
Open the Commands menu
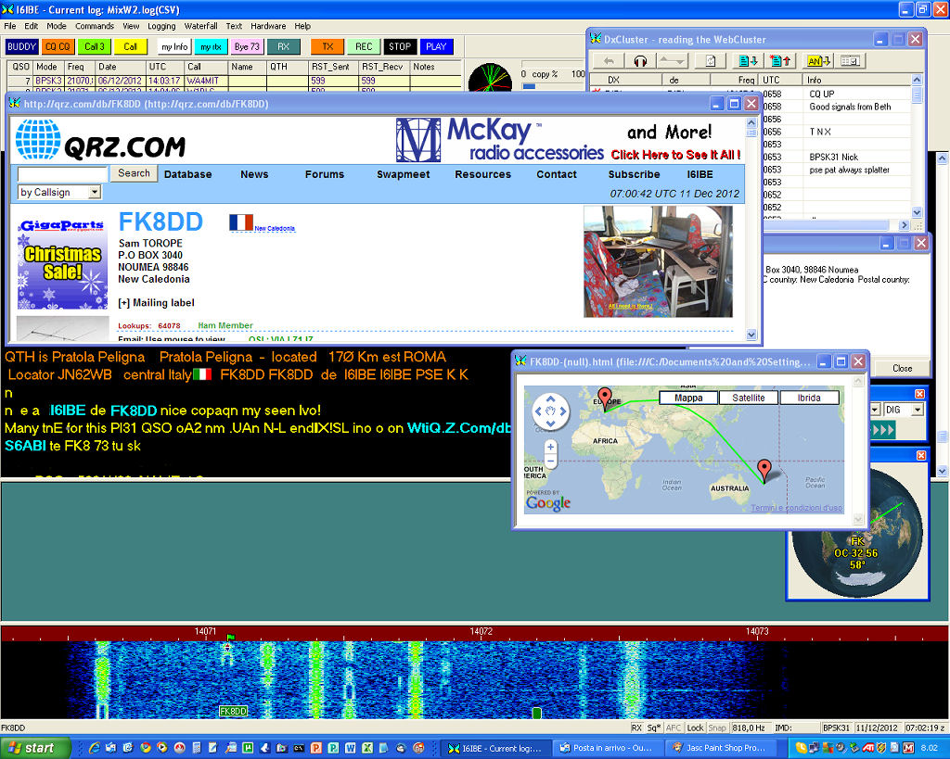pyautogui.click(x=95, y=26)
